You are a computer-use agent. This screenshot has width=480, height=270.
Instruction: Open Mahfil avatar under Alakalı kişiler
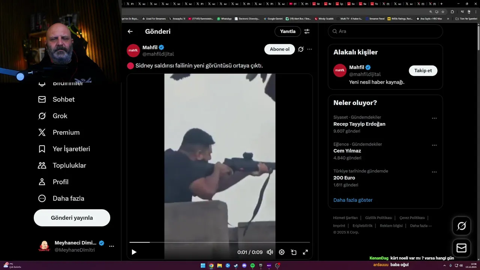(340, 70)
